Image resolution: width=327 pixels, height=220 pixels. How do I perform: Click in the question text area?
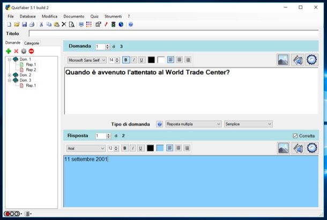191,91
